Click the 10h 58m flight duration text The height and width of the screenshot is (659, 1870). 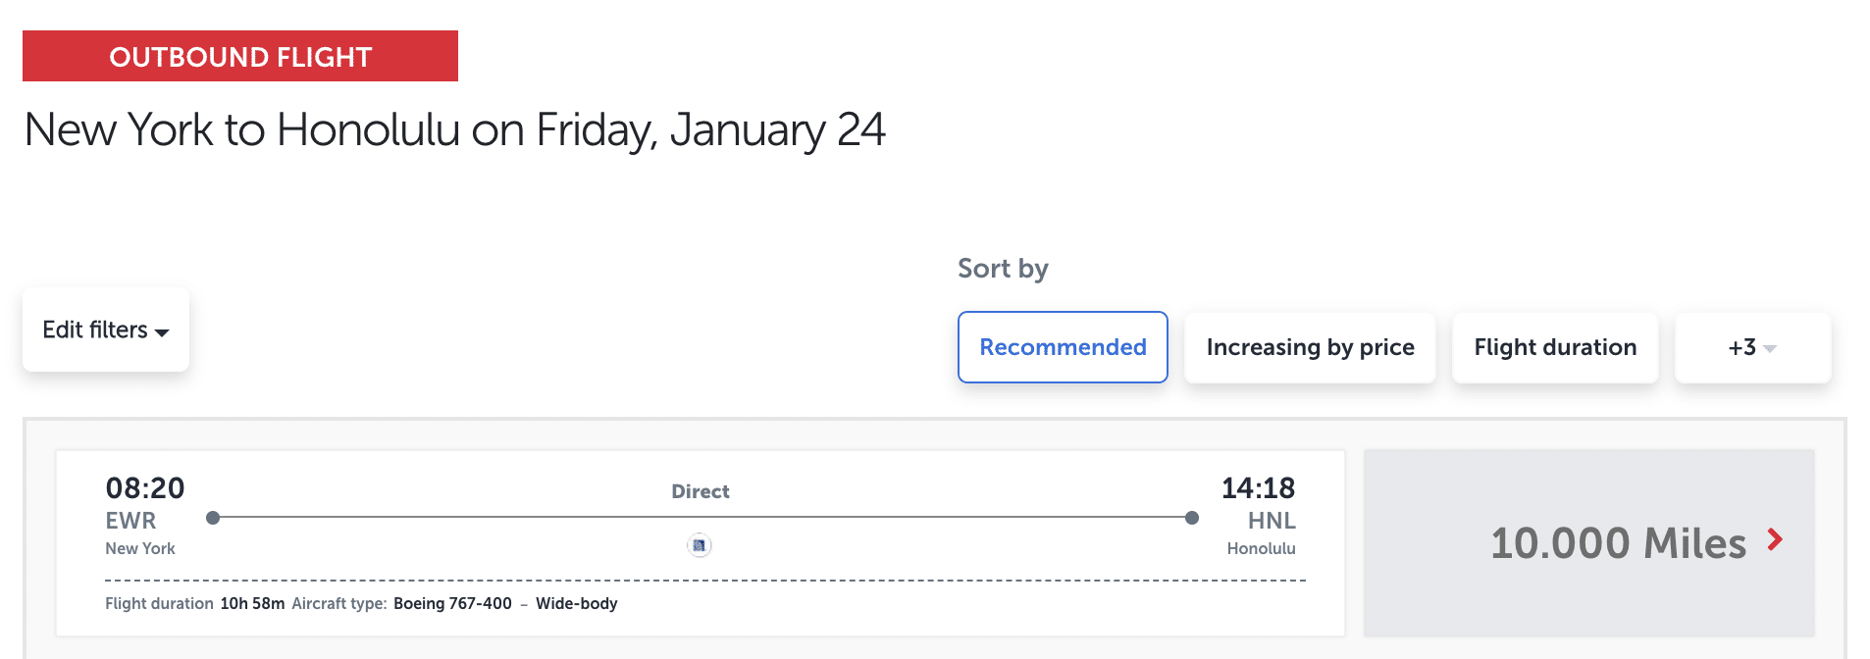tap(252, 603)
